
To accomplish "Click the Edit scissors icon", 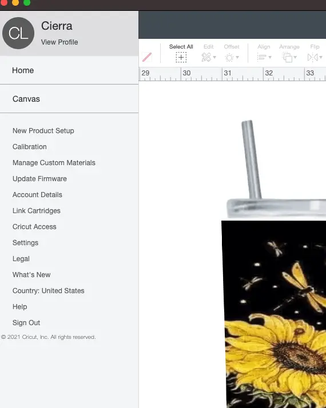I will (206, 57).
